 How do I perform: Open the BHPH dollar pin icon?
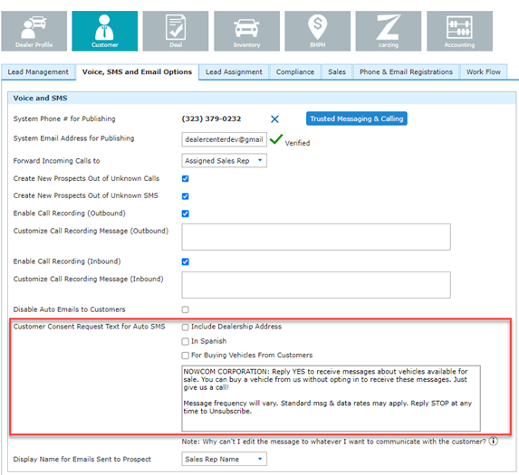pos(317,31)
